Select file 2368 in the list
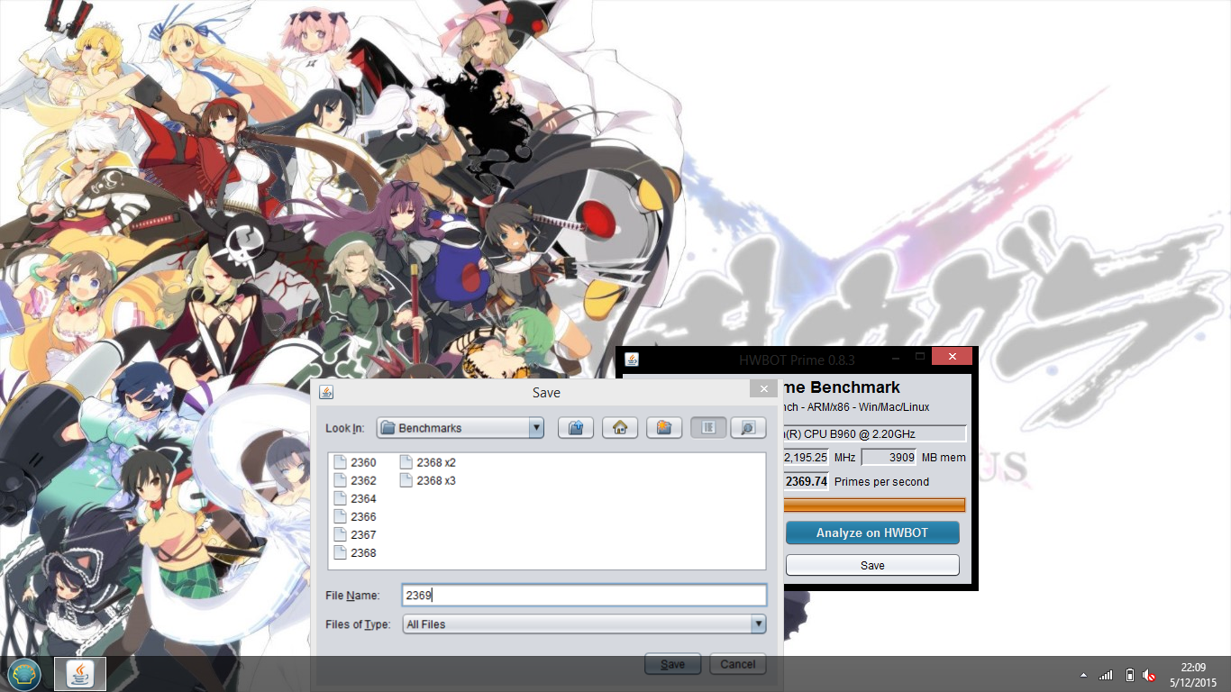Image resolution: width=1231 pixels, height=692 pixels. coord(355,552)
